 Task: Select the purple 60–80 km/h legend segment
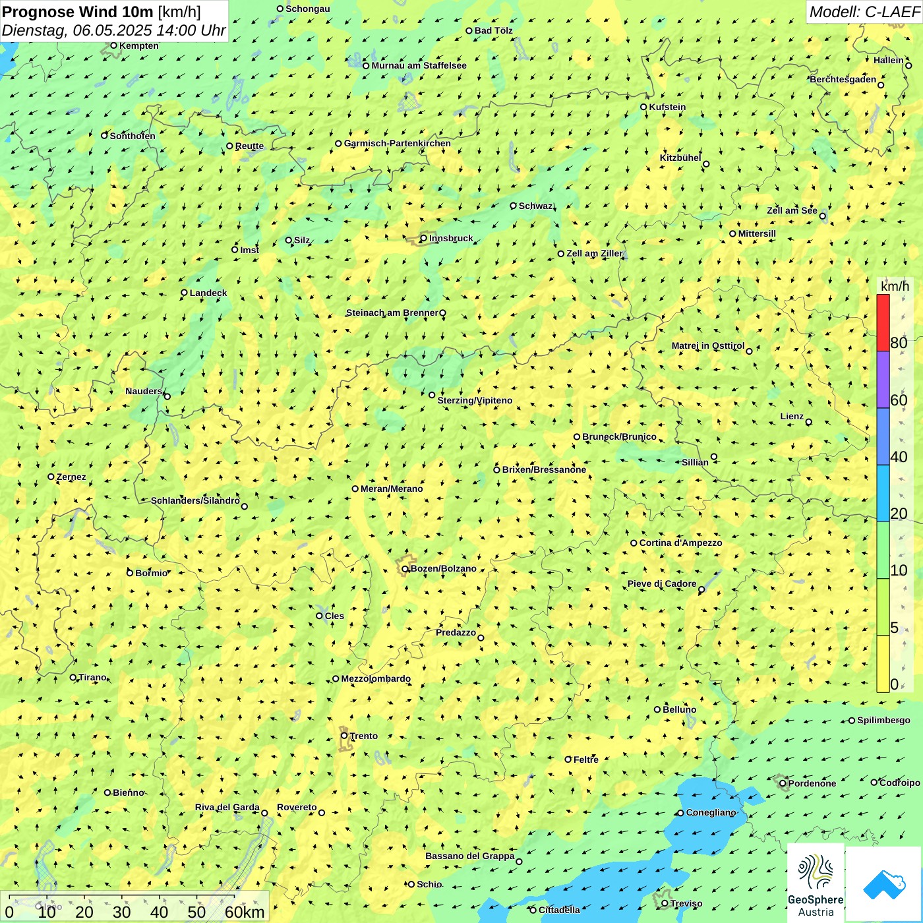pyautogui.click(x=883, y=380)
